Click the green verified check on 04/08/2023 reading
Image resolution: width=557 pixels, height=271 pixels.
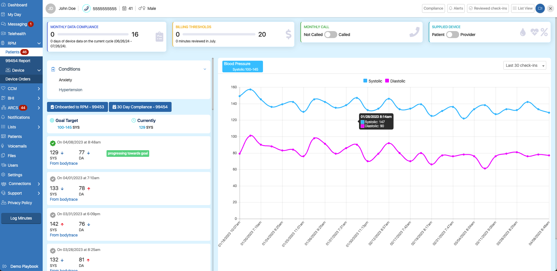(53, 143)
